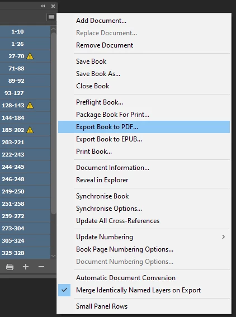Screen dimensions: 236x317
Task: Click the Print Book printer icon
Action: pyautogui.click(x=10, y=267)
